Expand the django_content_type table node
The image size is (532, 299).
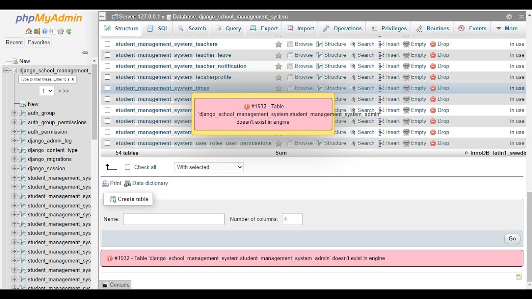tap(14, 150)
